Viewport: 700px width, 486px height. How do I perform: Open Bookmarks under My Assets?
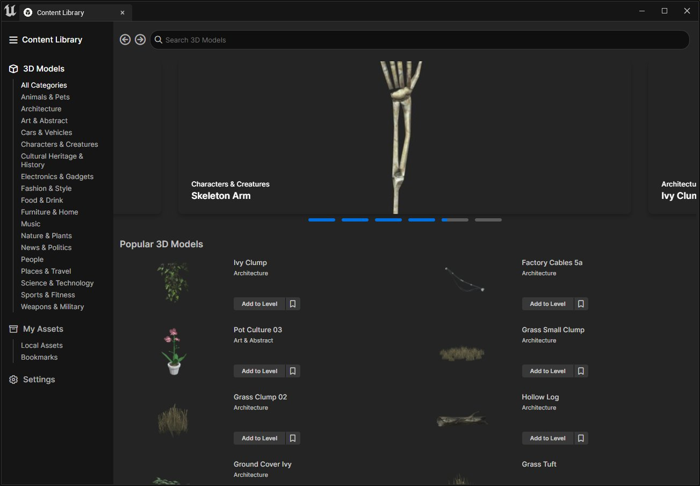tap(39, 357)
